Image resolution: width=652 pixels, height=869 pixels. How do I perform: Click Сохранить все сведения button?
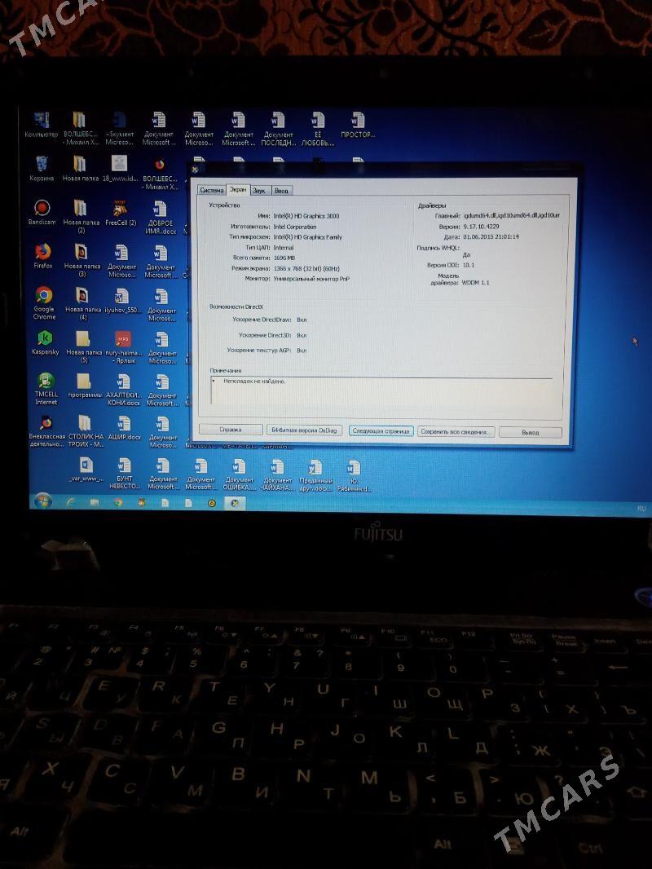coord(456,430)
